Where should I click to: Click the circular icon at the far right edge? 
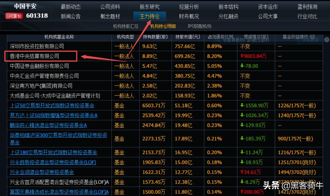tap(326, 39)
